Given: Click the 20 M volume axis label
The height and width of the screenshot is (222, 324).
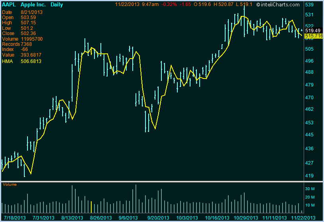Looking at the screenshot, I should tap(310, 197).
